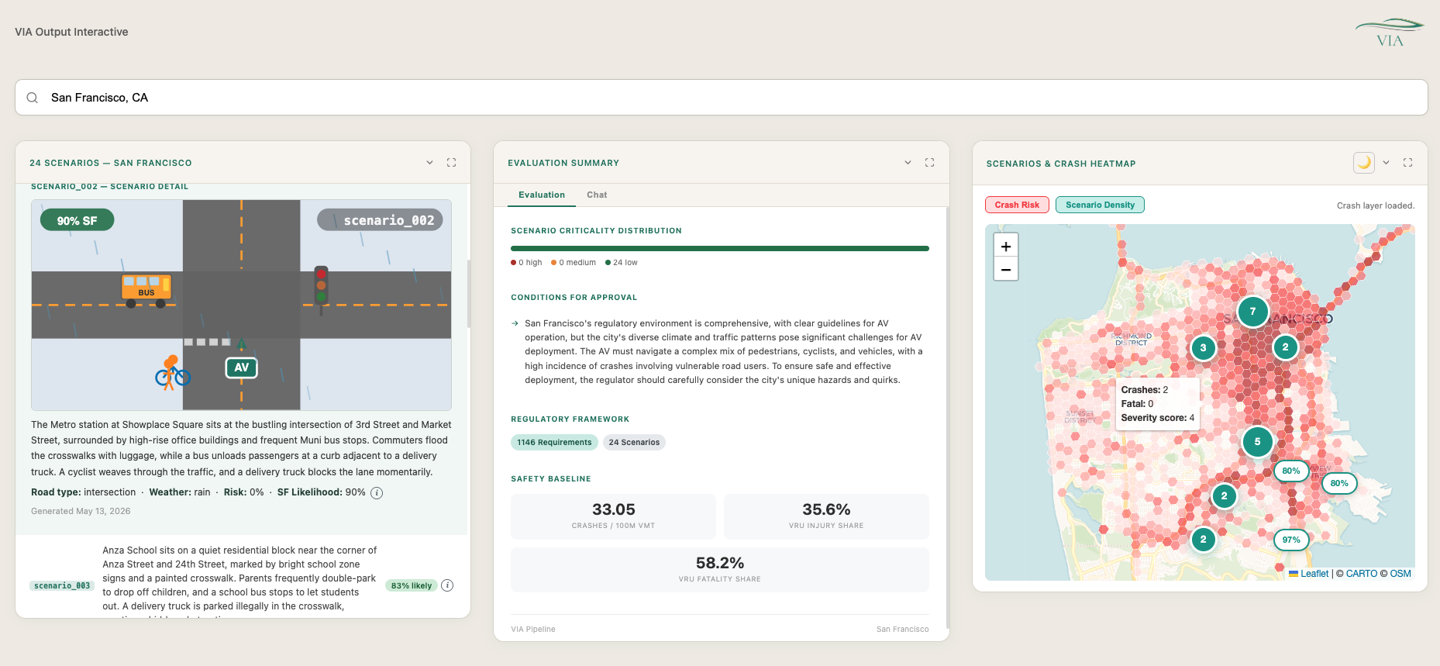
Task: Click the 'VIA Output Interactive' title
Action: (71, 32)
